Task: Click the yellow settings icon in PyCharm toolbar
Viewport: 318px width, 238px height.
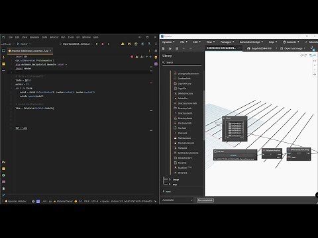Action: coord(129,44)
